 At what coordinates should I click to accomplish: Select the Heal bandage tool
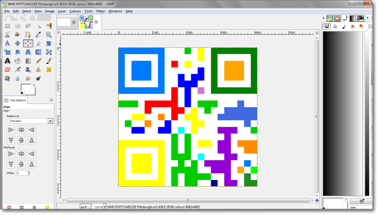pos(49,70)
